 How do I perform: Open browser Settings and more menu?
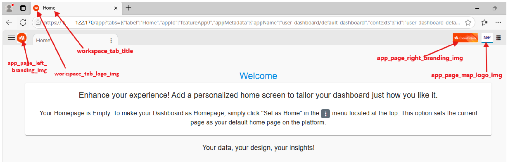498,22
